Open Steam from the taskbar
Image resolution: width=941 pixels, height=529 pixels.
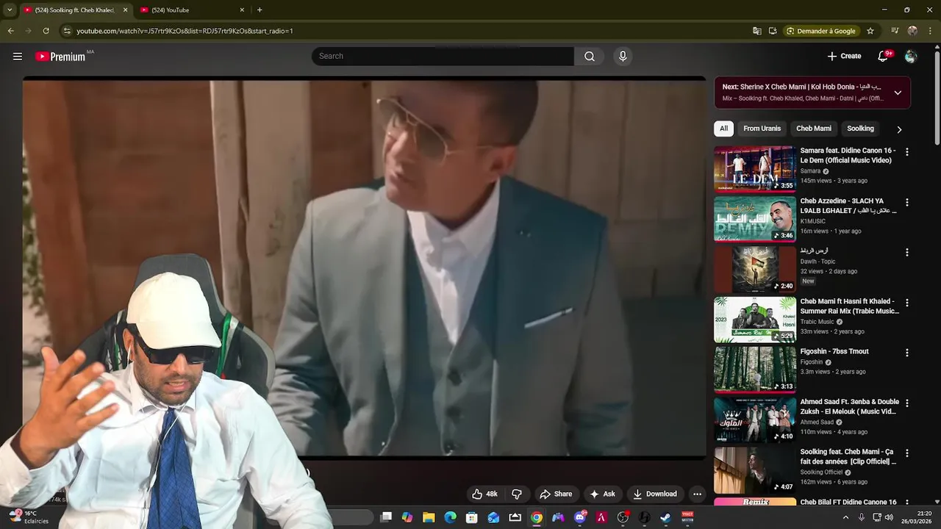click(x=665, y=517)
